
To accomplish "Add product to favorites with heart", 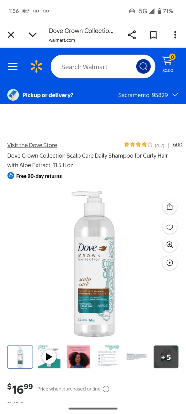I will coord(170,227).
